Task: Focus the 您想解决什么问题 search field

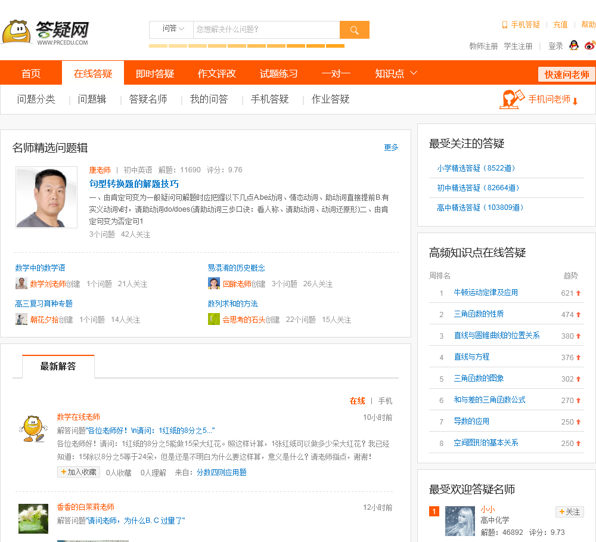Action: tap(266, 30)
